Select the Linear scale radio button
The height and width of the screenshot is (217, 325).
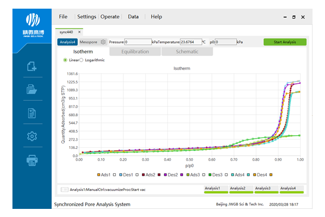coord(66,60)
